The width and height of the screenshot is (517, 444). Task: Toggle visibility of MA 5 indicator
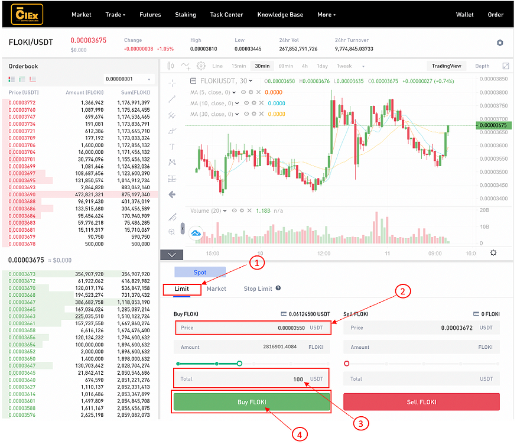coord(243,92)
